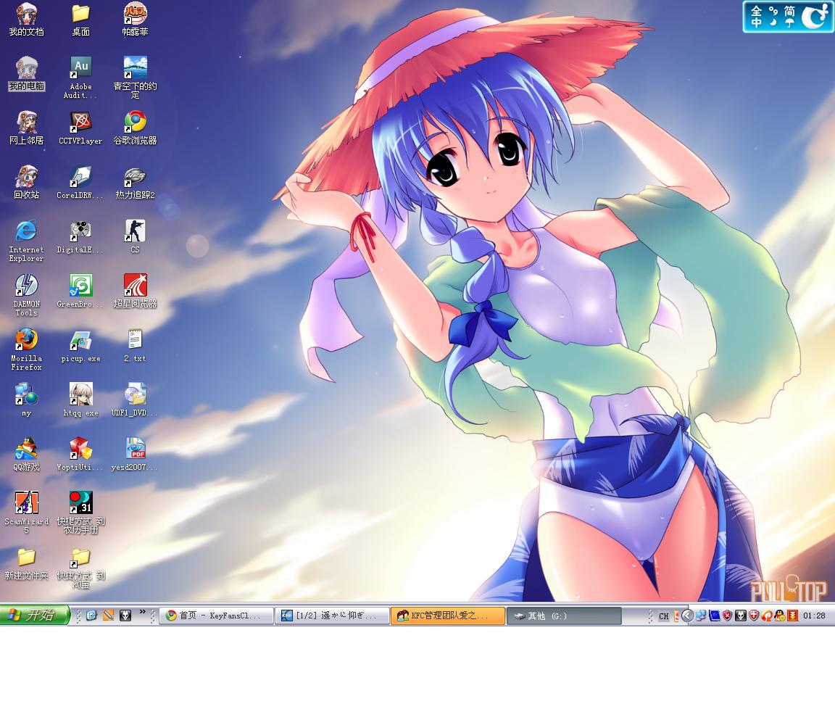Screen dimensions: 835x725
Task: Launch the 帕露菲 shortcut
Action: point(136,20)
